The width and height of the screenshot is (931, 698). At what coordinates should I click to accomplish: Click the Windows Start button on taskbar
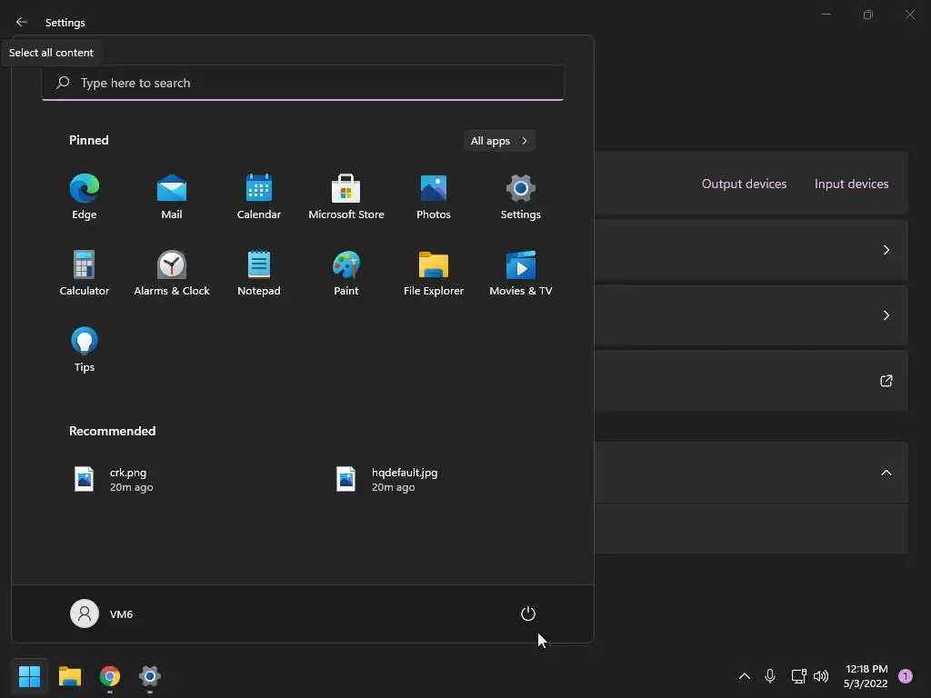(x=29, y=676)
